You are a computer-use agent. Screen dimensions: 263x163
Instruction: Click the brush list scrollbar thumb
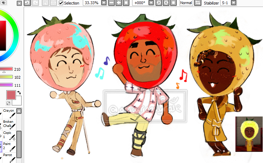(19, 144)
